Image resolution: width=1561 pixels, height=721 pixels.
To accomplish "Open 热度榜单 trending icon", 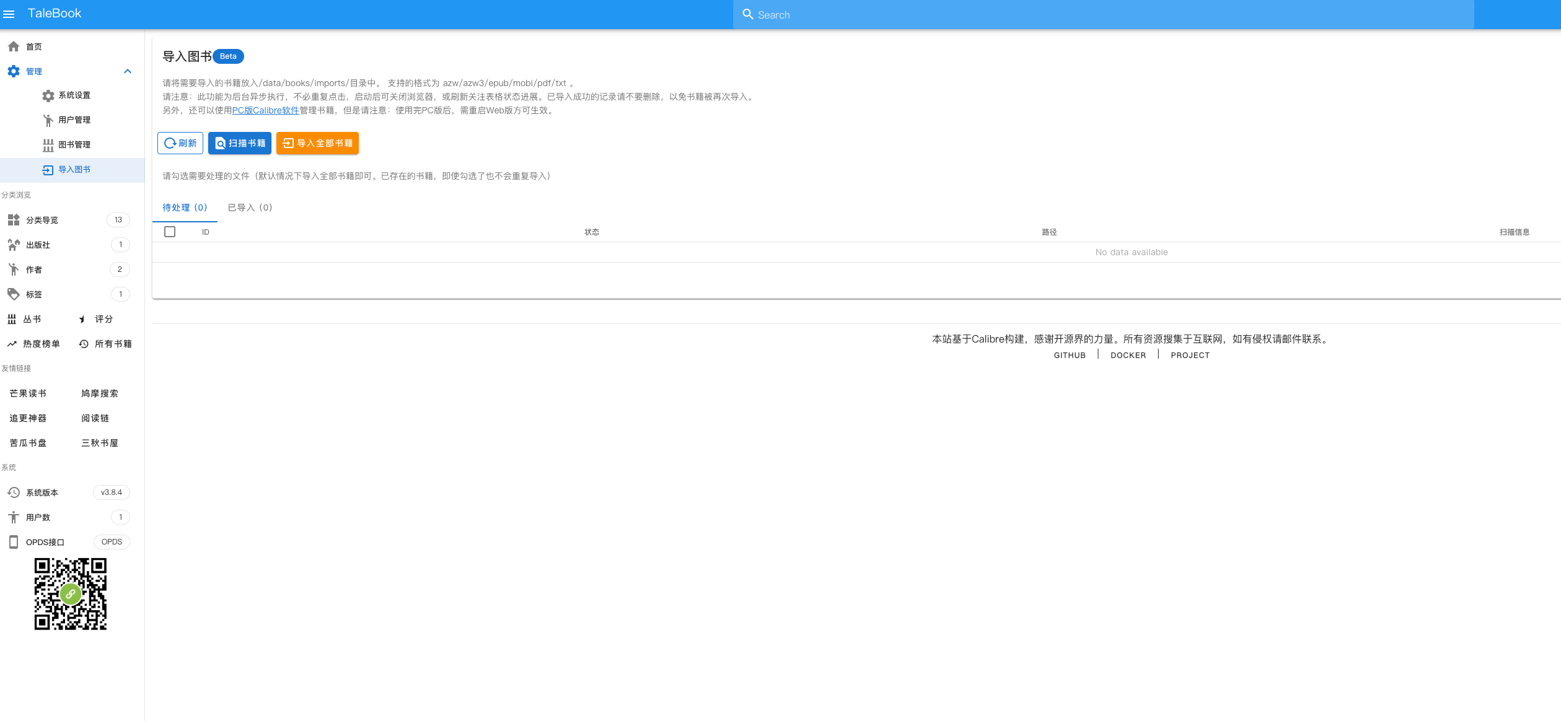I will pyautogui.click(x=12, y=344).
